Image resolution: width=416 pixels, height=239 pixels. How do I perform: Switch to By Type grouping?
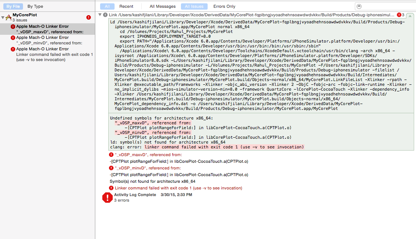(x=35, y=6)
